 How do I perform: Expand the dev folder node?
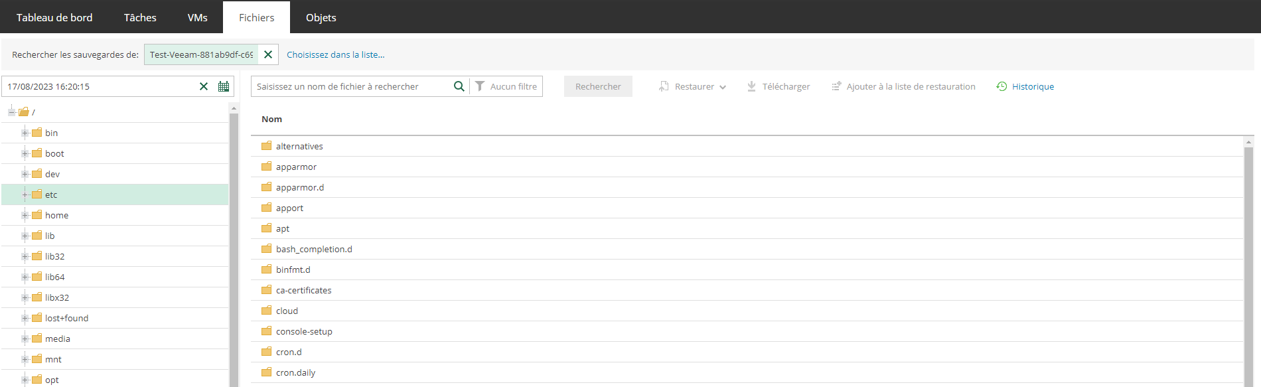pos(25,174)
